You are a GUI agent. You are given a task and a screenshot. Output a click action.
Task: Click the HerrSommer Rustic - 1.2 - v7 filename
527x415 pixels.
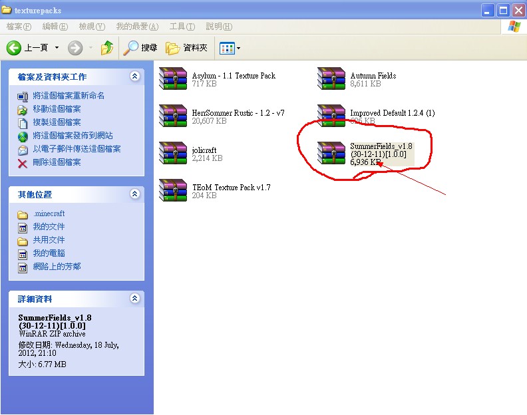pos(238,113)
